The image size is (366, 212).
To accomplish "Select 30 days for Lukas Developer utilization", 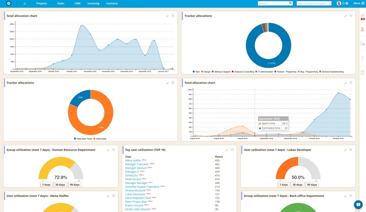I will pos(298,185).
